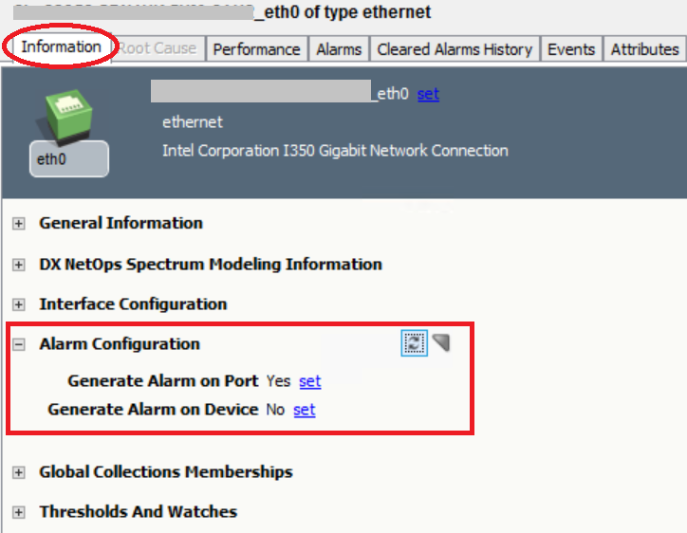Collapse the Alarm Configuration section
This screenshot has height=533, width=687.
click(18, 344)
